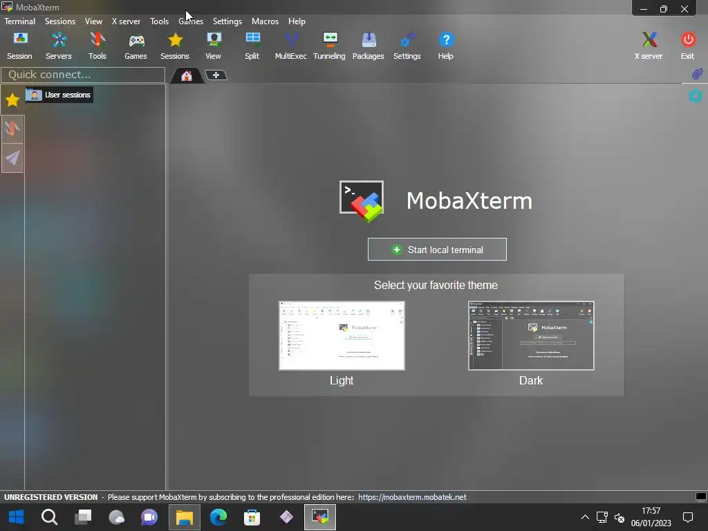Open the Session toolbar icon
Image resolution: width=708 pixels, height=531 pixels.
click(20, 46)
